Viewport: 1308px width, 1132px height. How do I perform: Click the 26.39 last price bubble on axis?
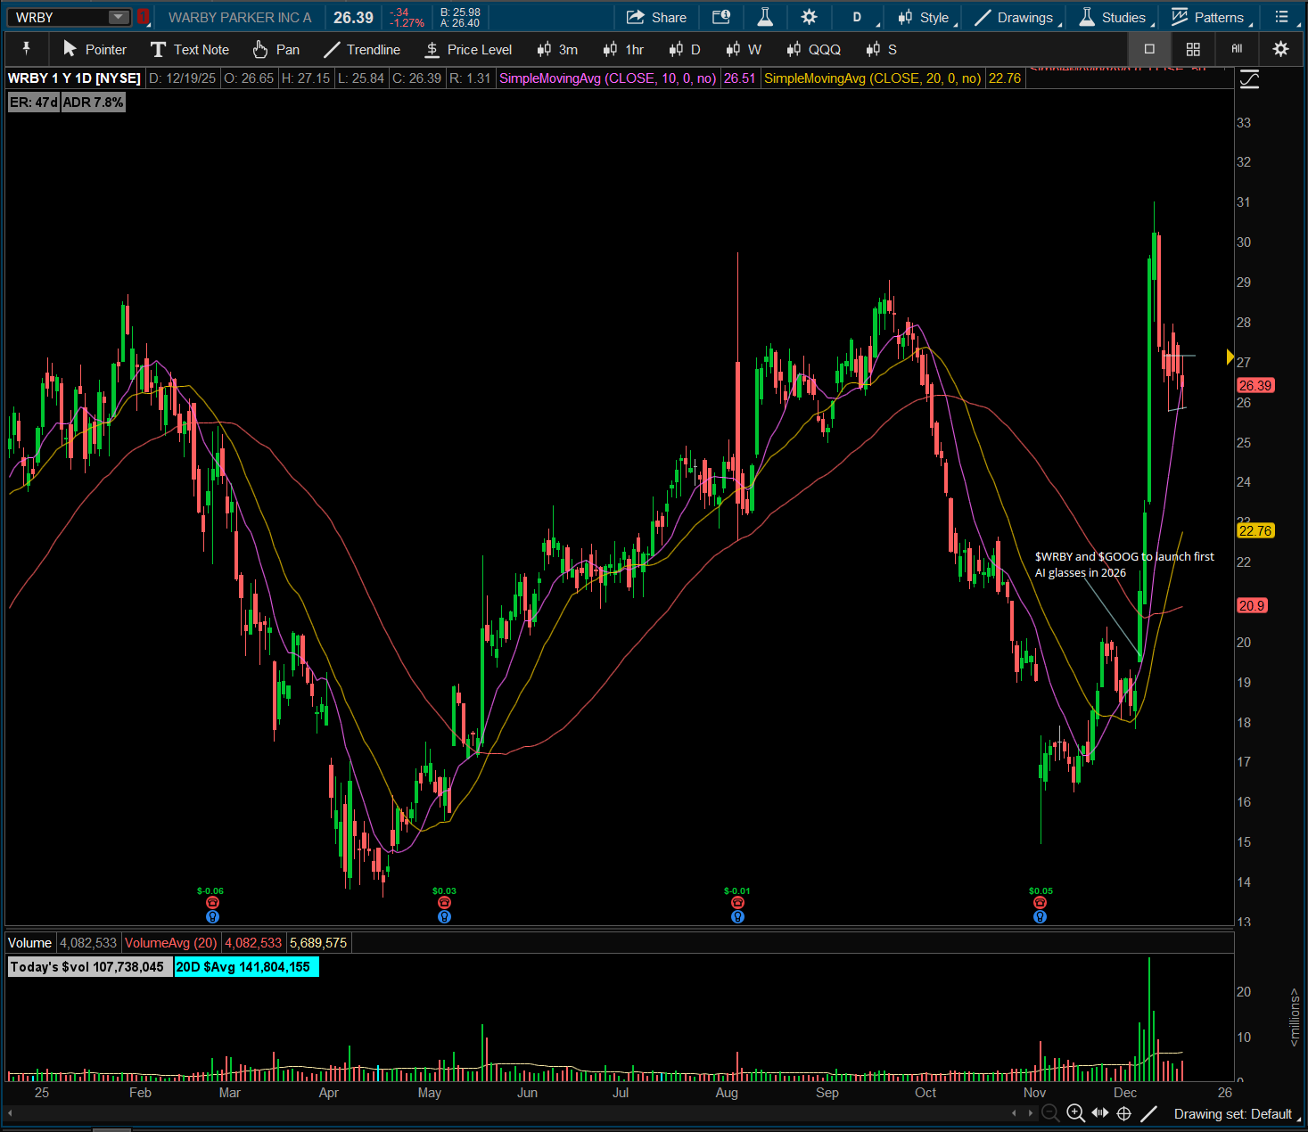(x=1255, y=385)
